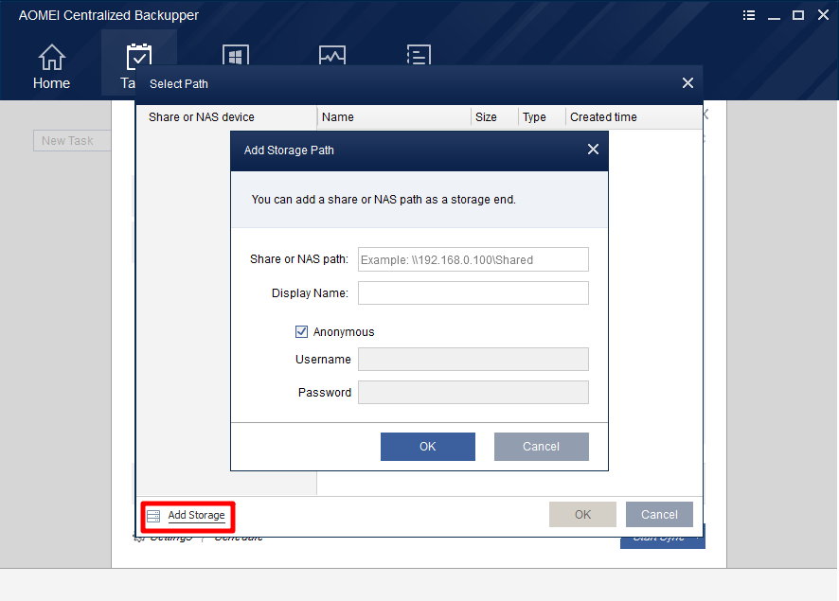Click Cancel in the Select Path dialog
The image size is (839, 601).
point(659,514)
